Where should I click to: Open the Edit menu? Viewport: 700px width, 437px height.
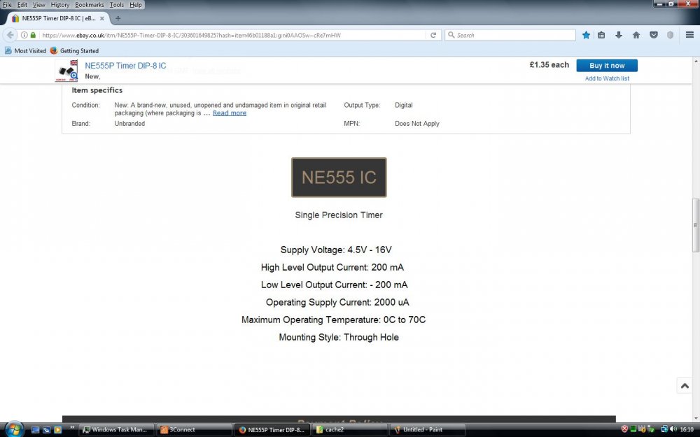click(22, 5)
